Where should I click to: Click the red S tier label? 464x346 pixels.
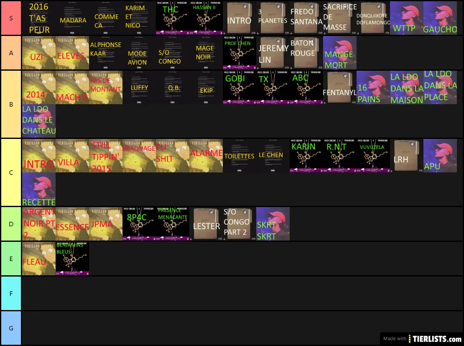(x=11, y=18)
